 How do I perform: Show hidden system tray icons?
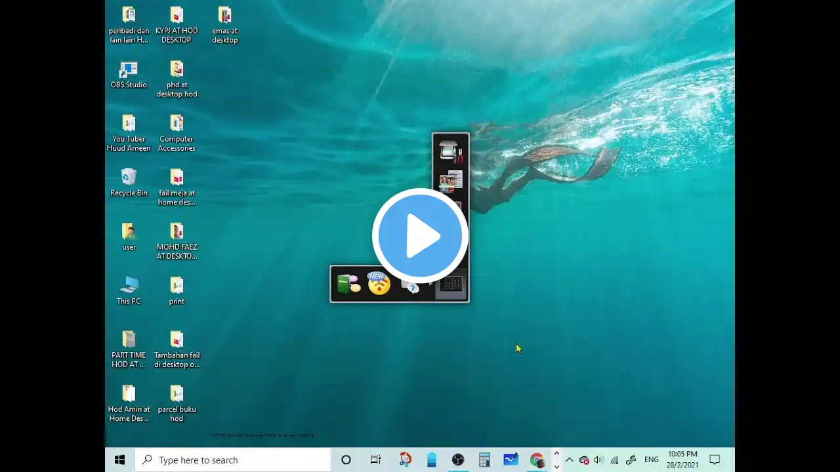coord(569,460)
